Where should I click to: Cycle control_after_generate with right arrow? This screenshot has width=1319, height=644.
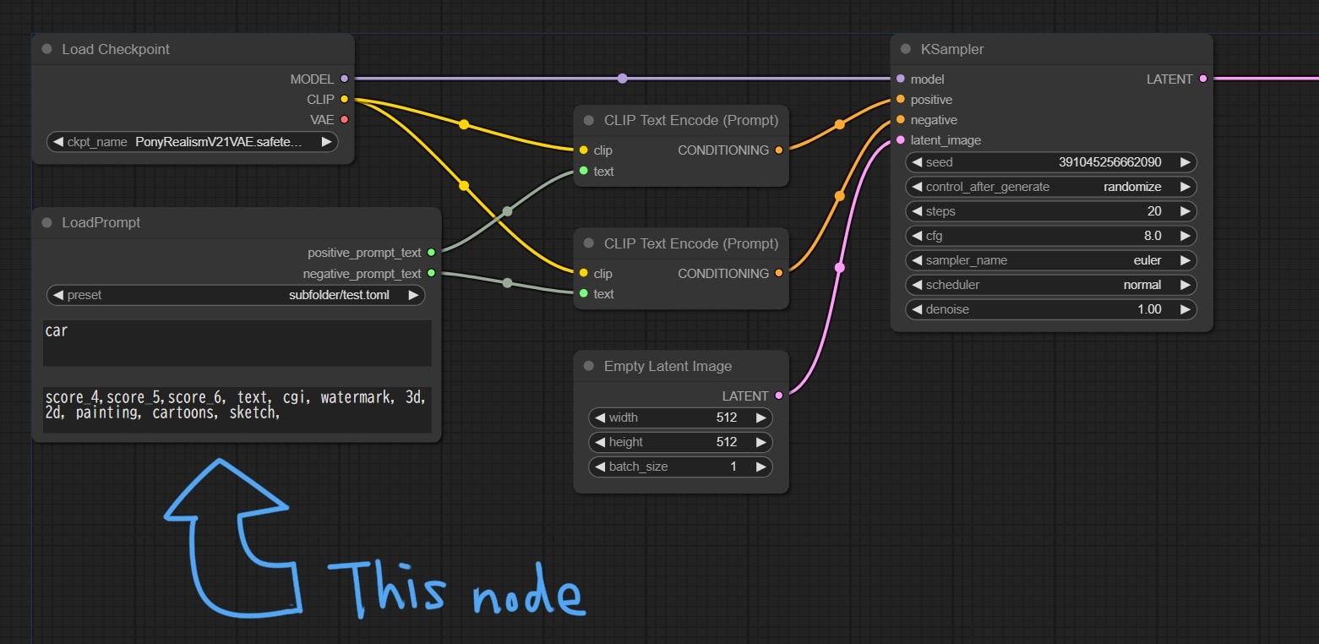tap(1185, 187)
